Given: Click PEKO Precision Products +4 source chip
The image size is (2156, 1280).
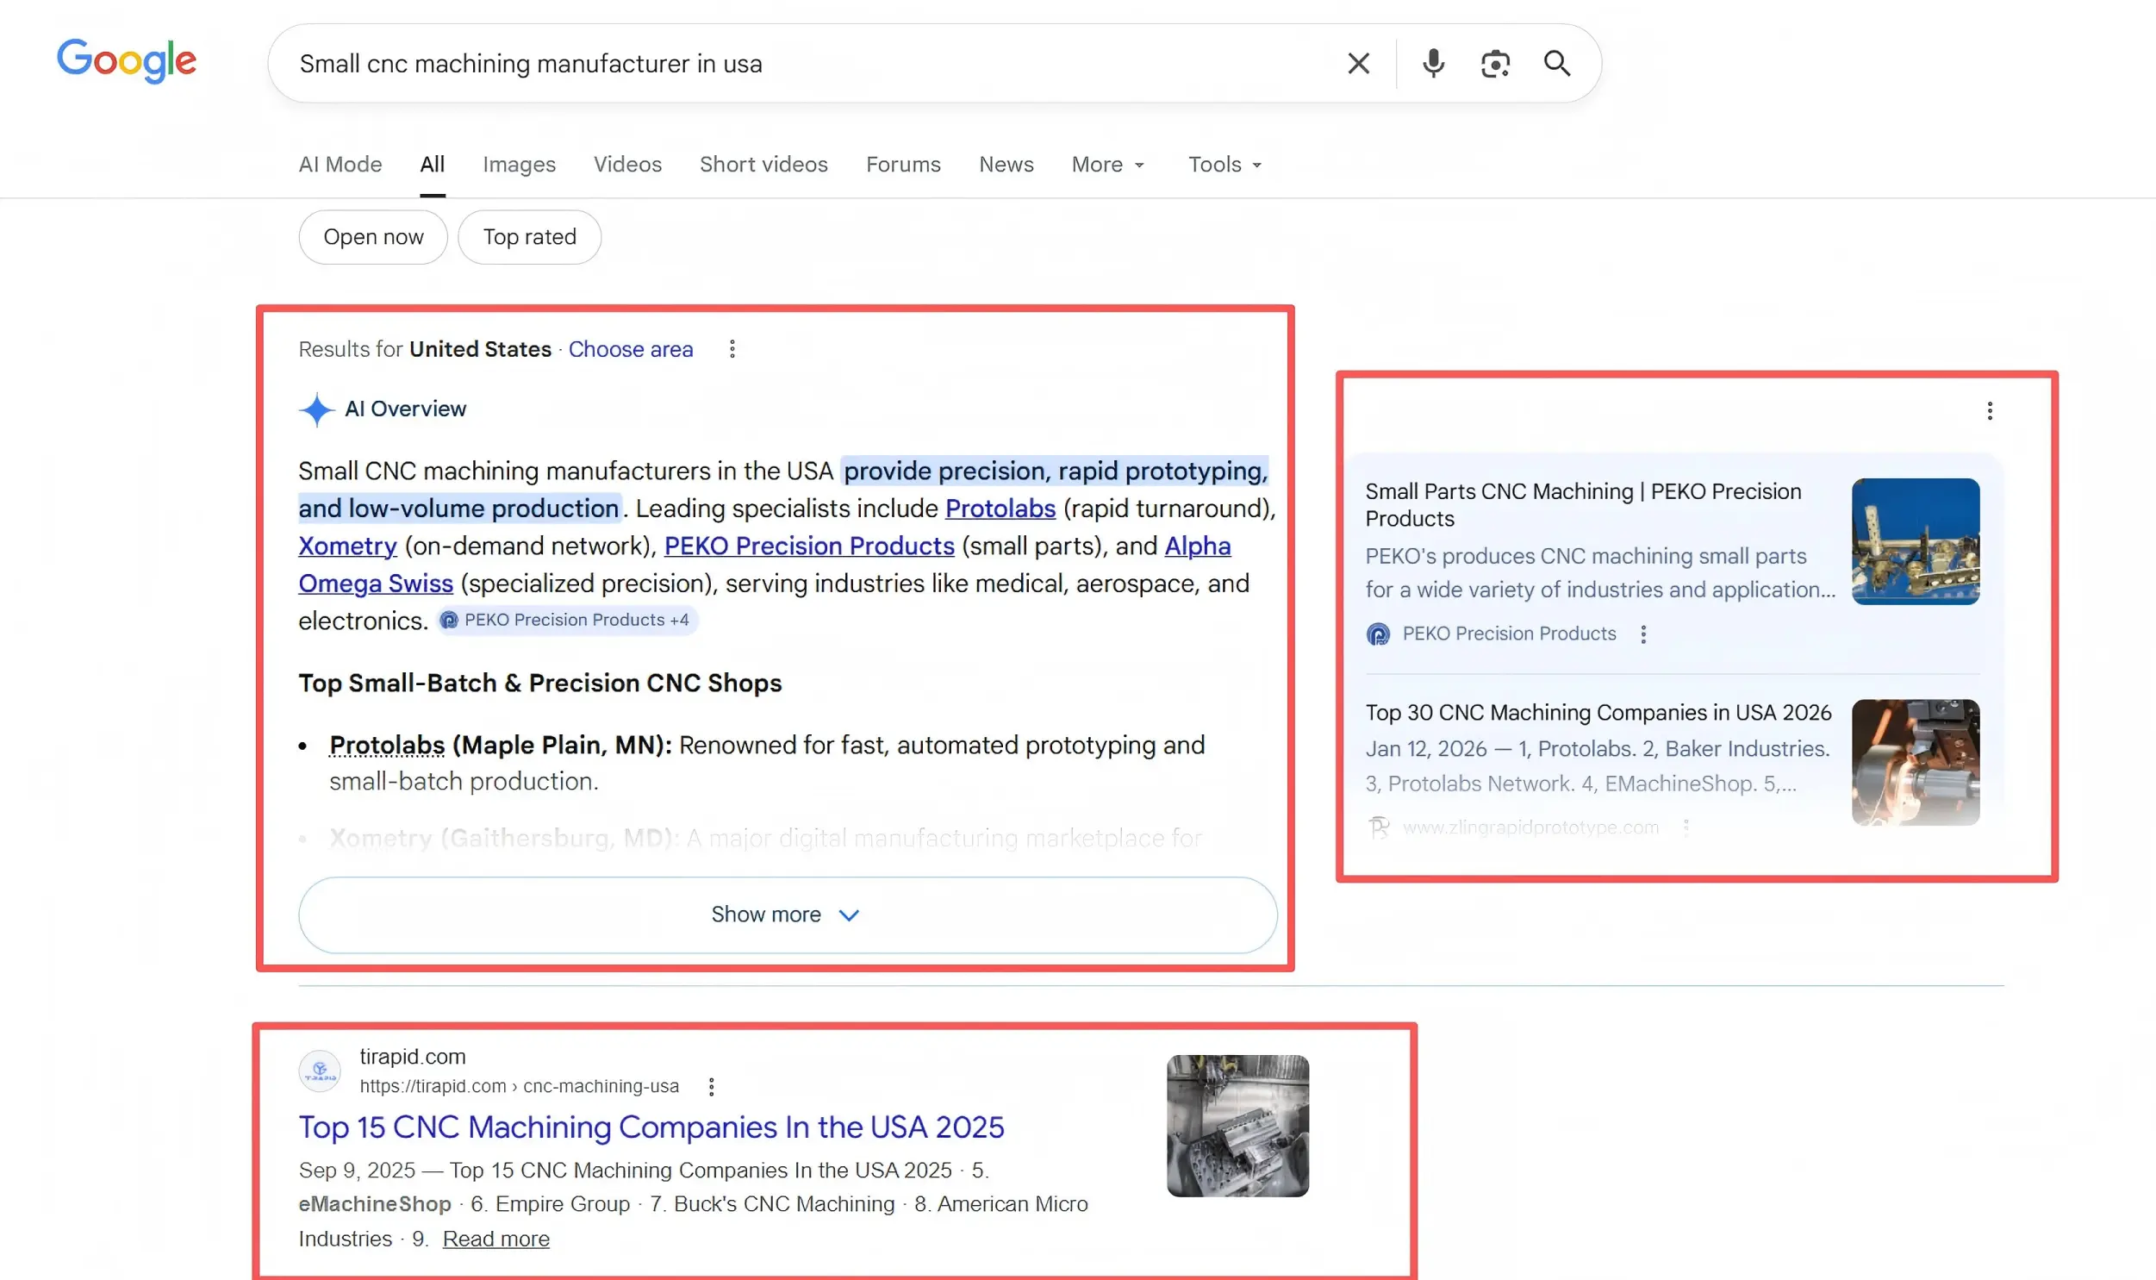Looking at the screenshot, I should [x=566, y=620].
